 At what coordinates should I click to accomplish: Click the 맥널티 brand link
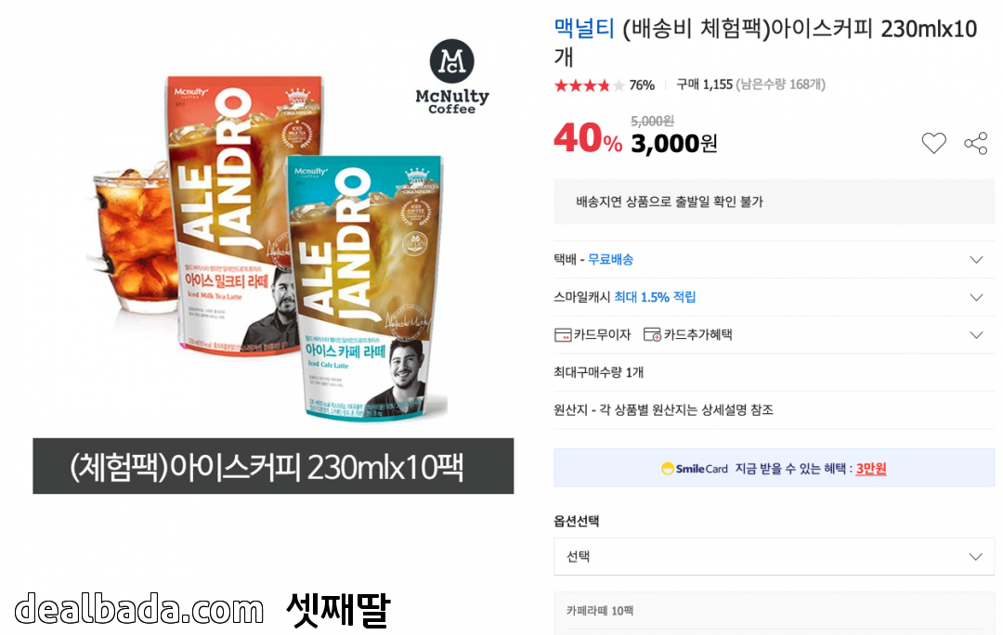(583, 28)
